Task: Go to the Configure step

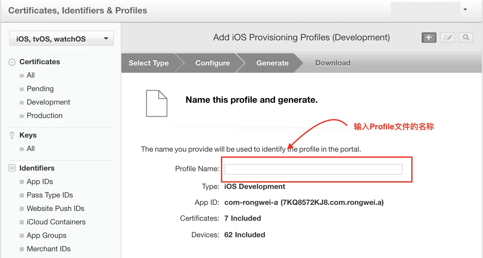Action: [x=212, y=63]
